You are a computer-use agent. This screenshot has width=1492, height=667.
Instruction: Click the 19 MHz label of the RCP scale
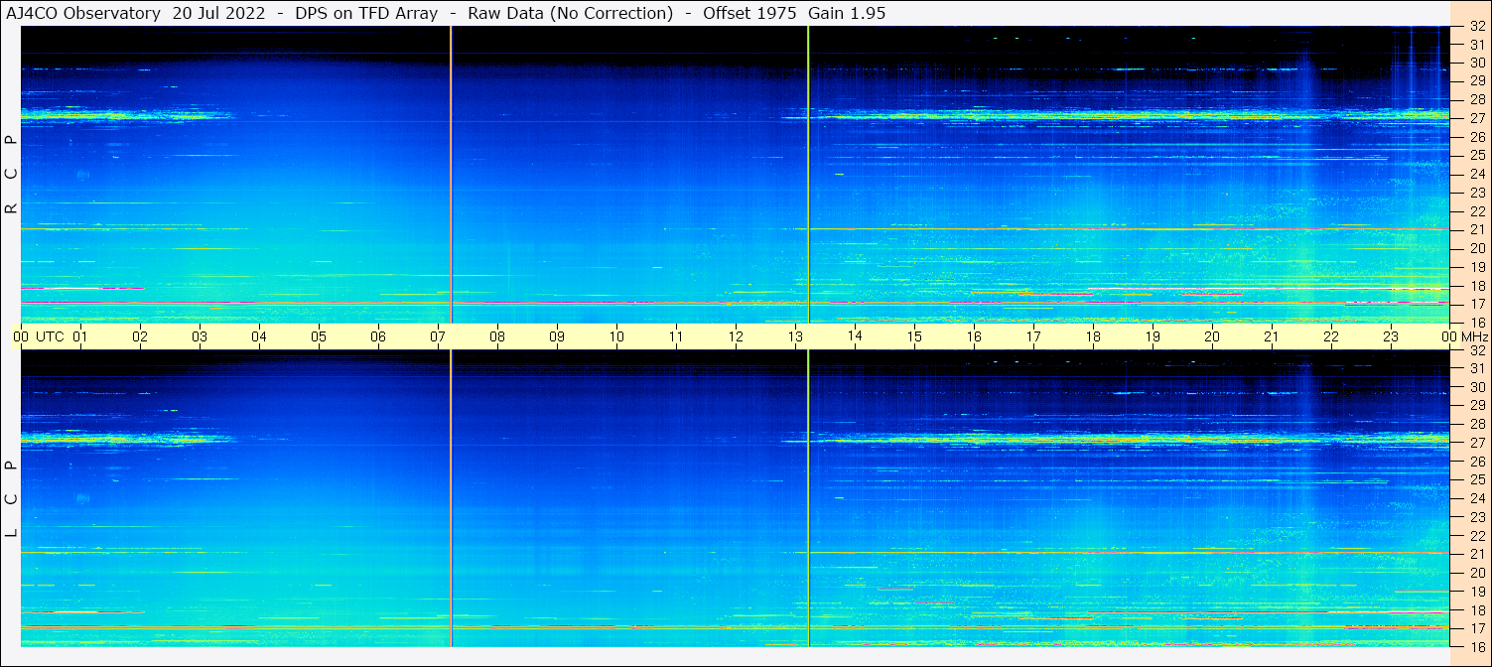point(1477,267)
